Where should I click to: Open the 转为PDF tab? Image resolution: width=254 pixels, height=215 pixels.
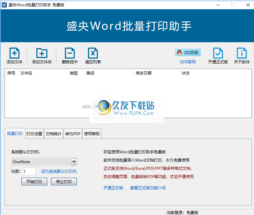(x=73, y=134)
